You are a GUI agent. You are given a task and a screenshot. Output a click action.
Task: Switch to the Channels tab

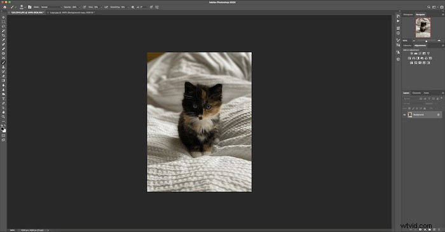(x=416, y=93)
